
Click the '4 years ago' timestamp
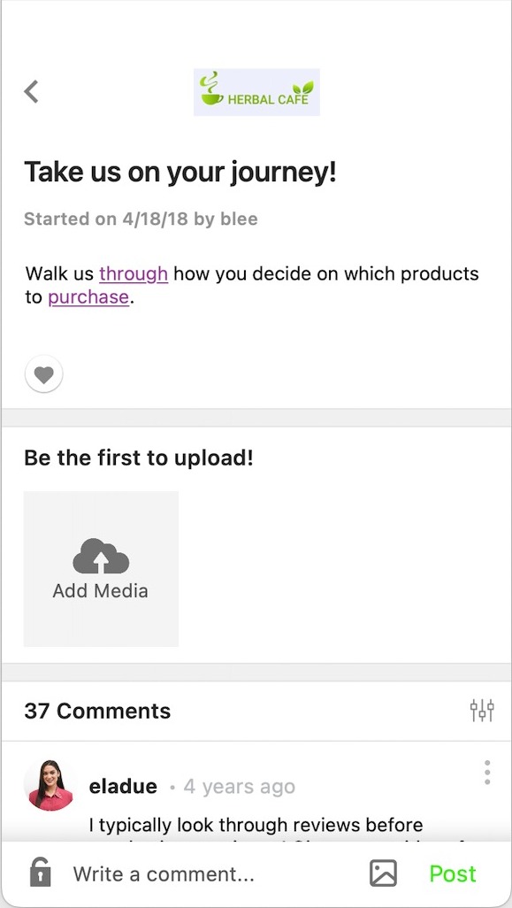[240, 787]
